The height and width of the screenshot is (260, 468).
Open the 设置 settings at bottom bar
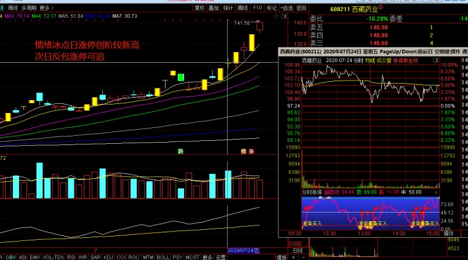220,257
